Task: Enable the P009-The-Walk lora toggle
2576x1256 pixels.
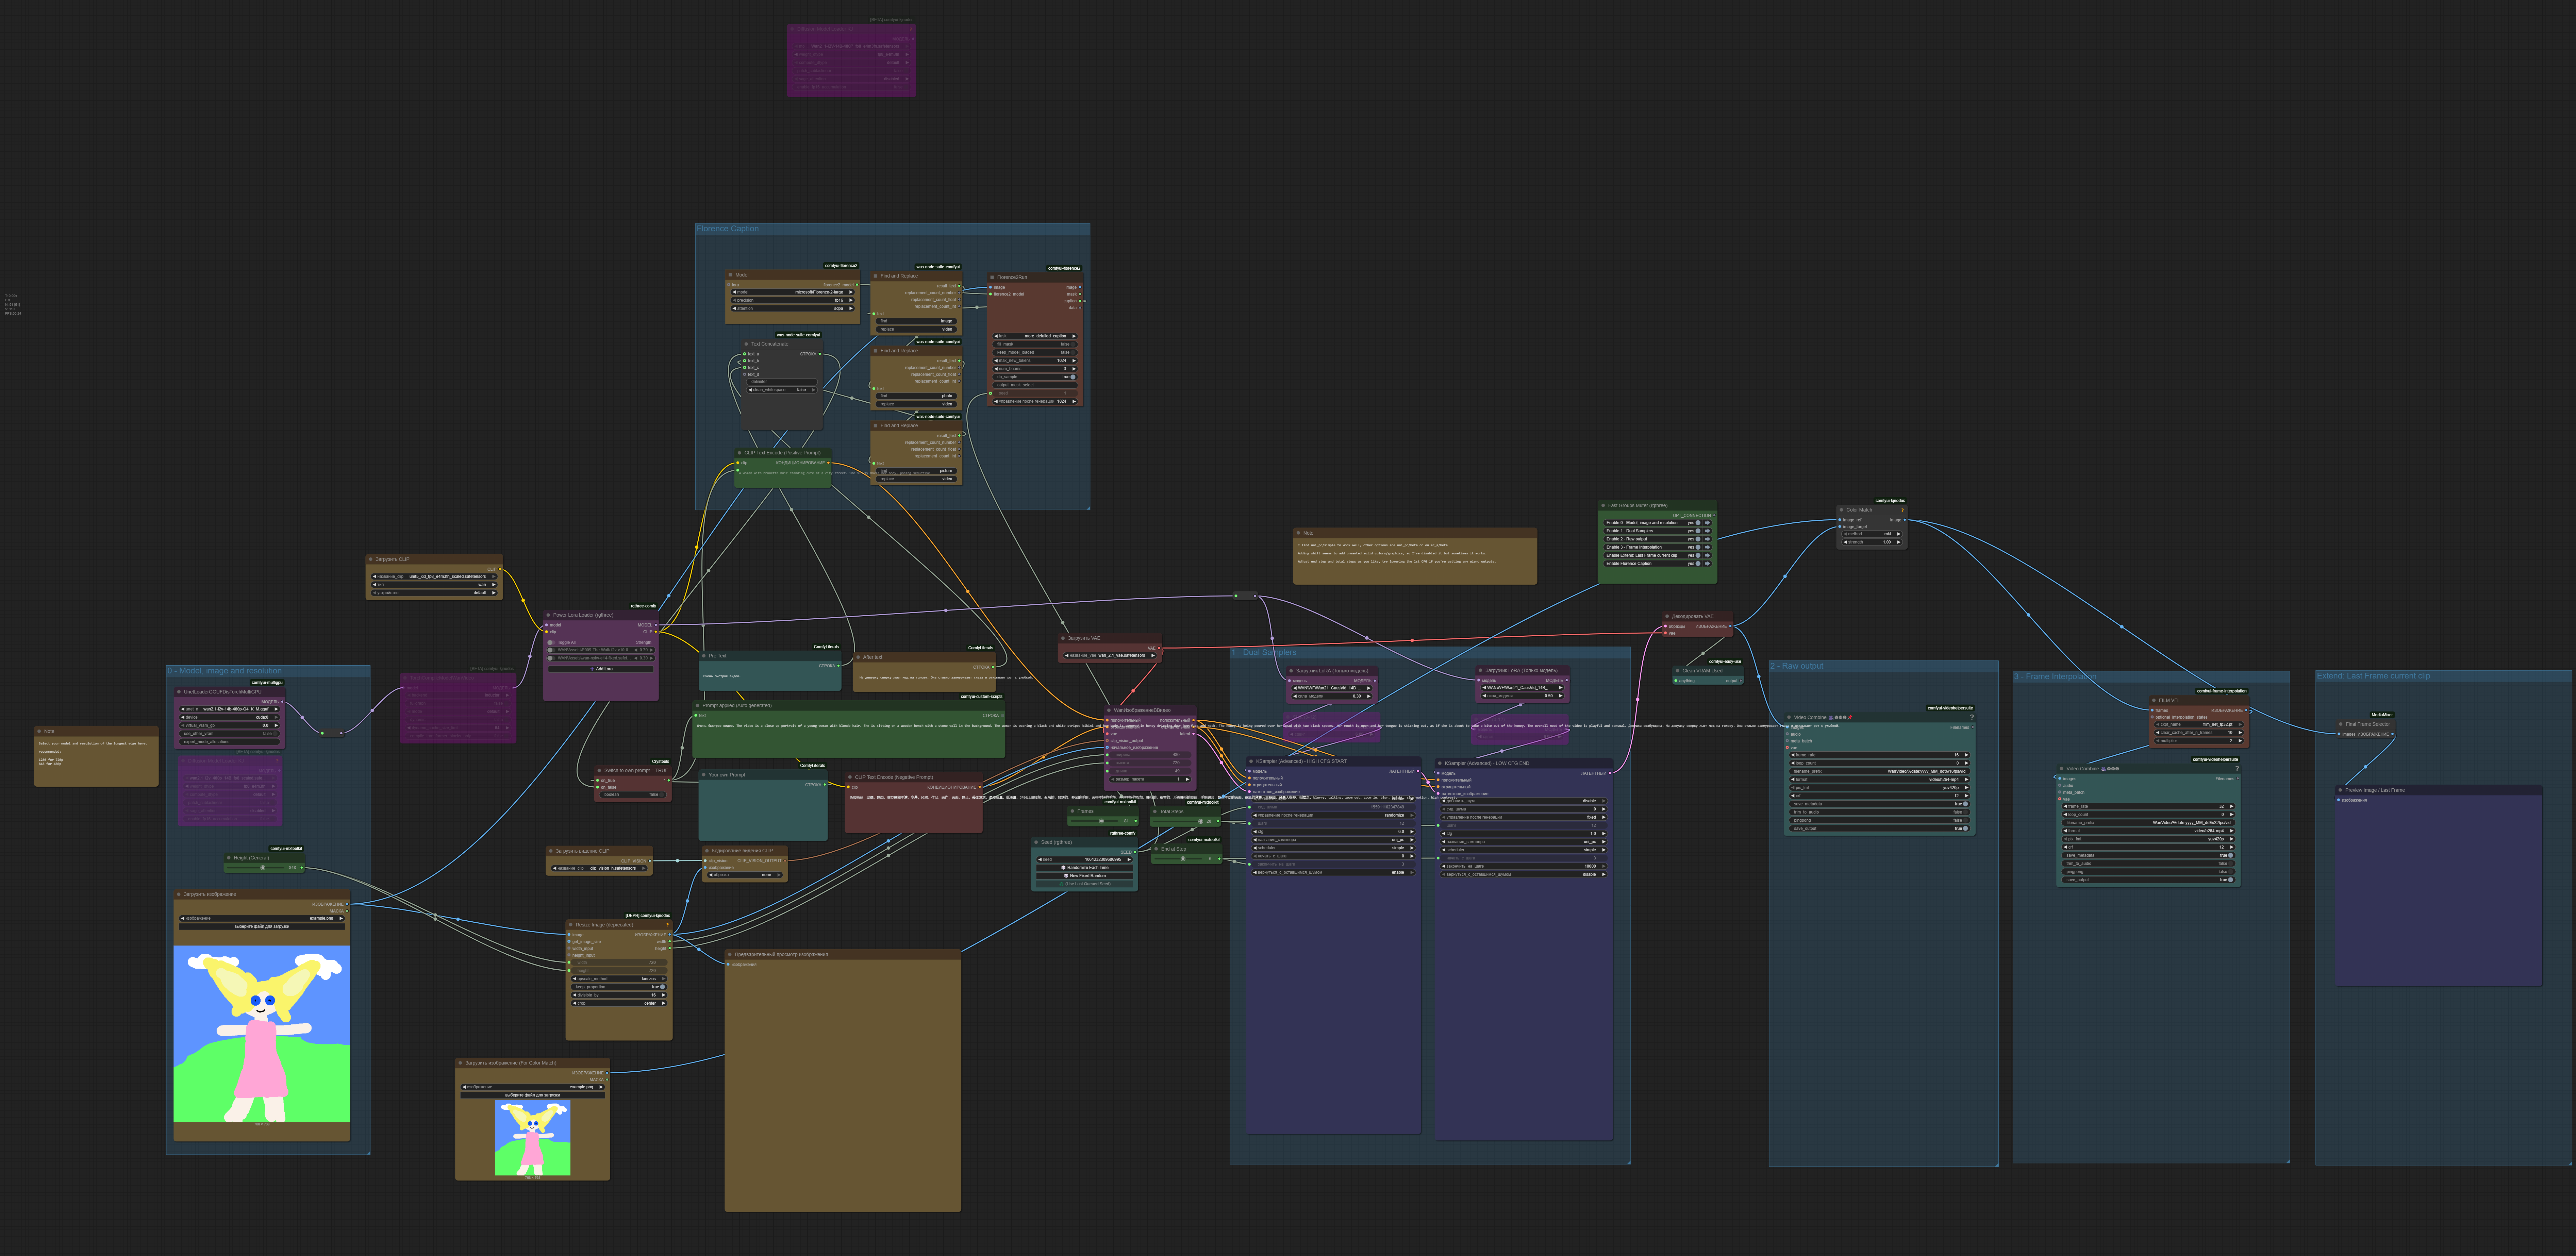Action: 551,650
